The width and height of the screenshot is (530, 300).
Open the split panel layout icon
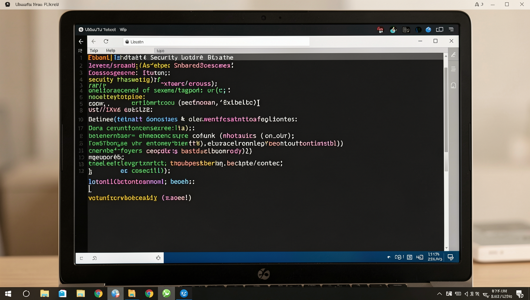click(x=440, y=29)
